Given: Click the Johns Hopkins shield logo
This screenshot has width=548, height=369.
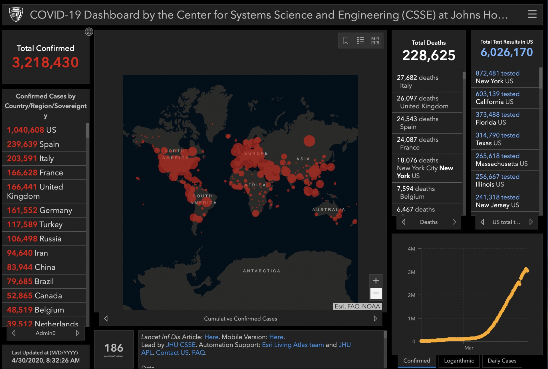Looking at the screenshot, I should point(16,15).
